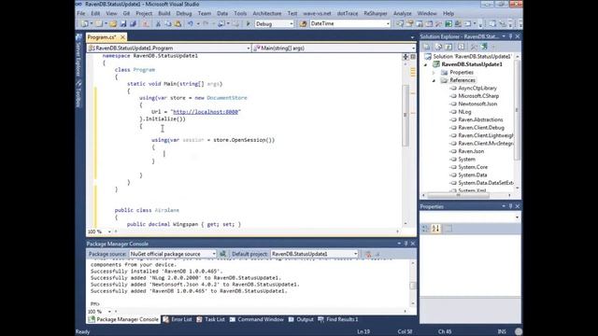Viewport: 598px width, 336px height.
Task: Start debugging with the green play icon
Action: pos(248,24)
